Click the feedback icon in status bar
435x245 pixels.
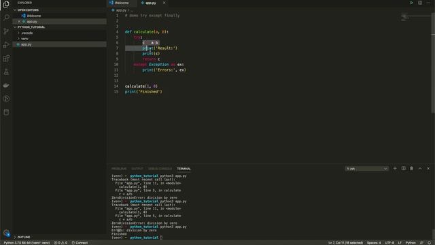[421, 243]
